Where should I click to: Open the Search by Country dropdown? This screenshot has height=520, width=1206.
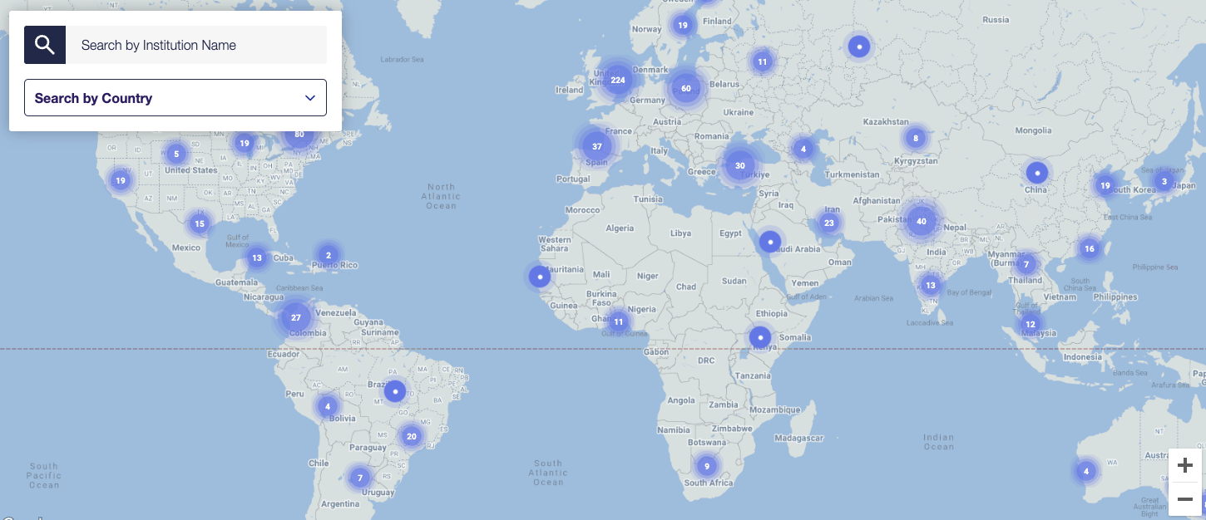point(175,98)
